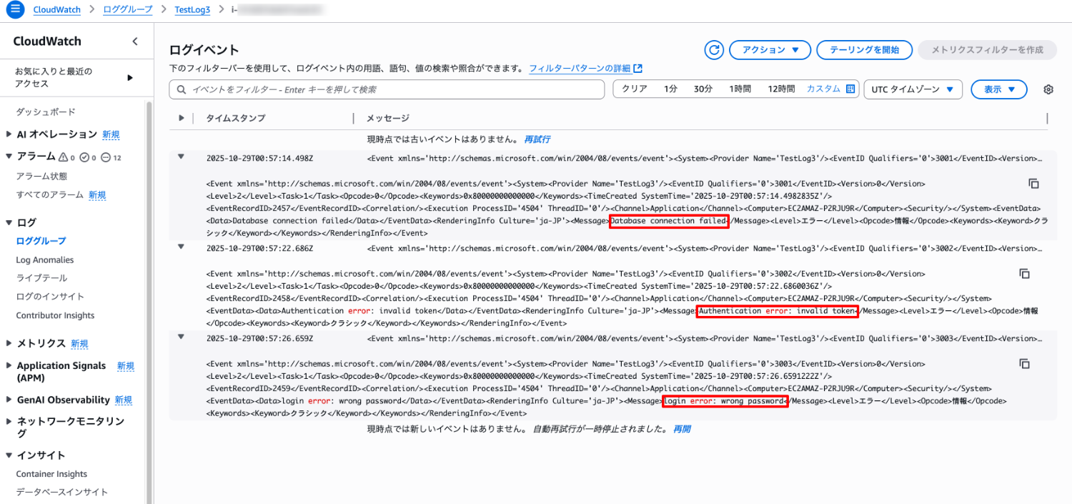Open Log Anomalies in sidebar

tap(45, 260)
